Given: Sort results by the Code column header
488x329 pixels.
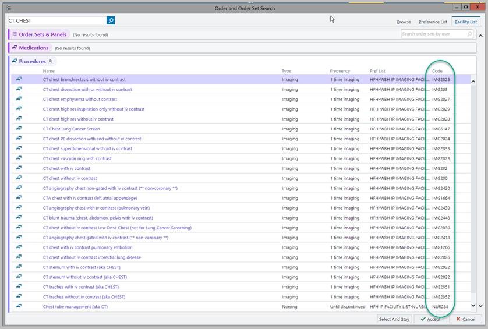Looking at the screenshot, I should click(x=437, y=71).
